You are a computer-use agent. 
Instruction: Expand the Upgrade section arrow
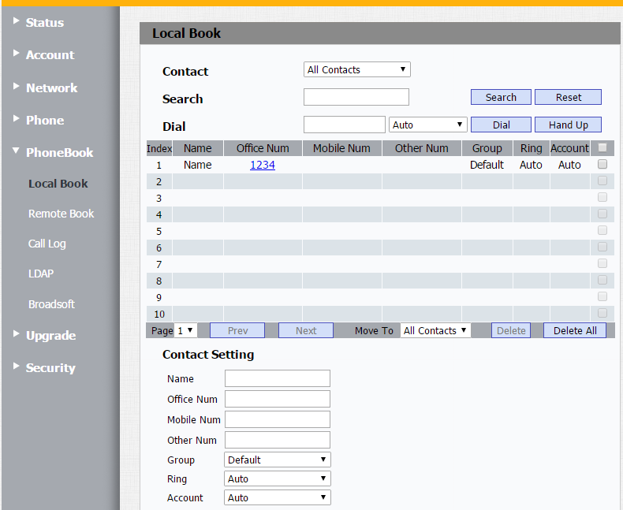(x=16, y=333)
